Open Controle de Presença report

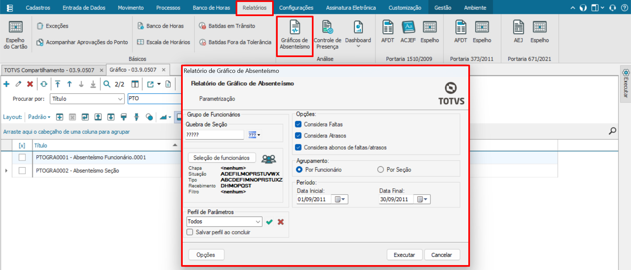327,35
